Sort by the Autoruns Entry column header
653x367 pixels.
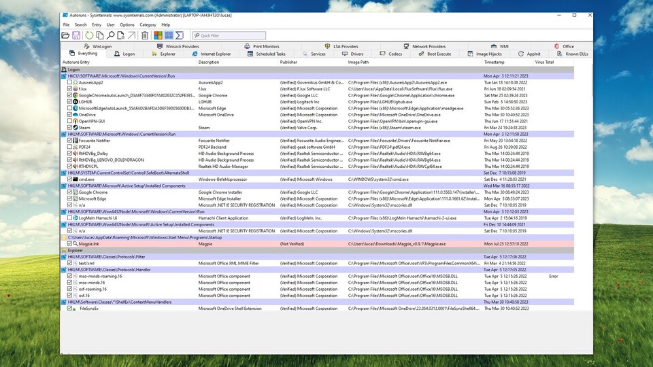point(128,62)
